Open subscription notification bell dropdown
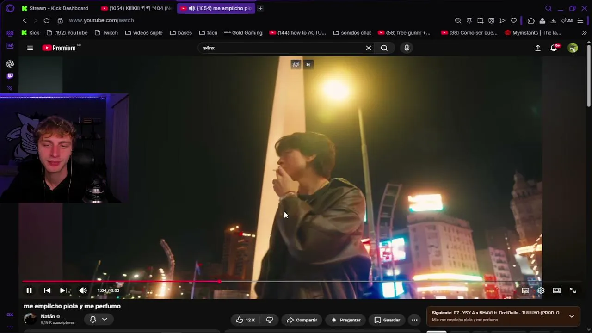Image resolution: width=592 pixels, height=333 pixels. (98, 320)
